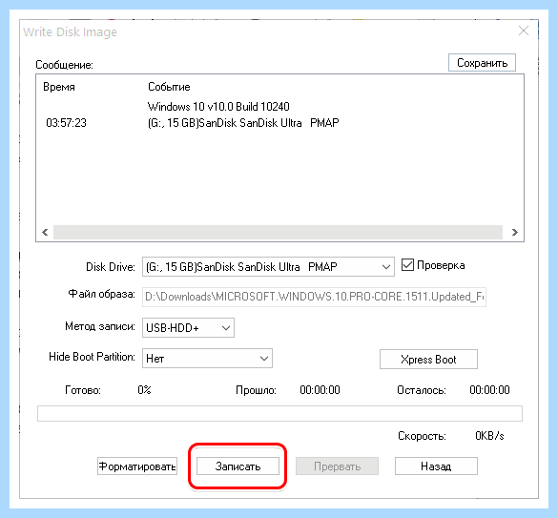The height and width of the screenshot is (518, 558).
Task: Click the Событие column header
Action: point(169,87)
